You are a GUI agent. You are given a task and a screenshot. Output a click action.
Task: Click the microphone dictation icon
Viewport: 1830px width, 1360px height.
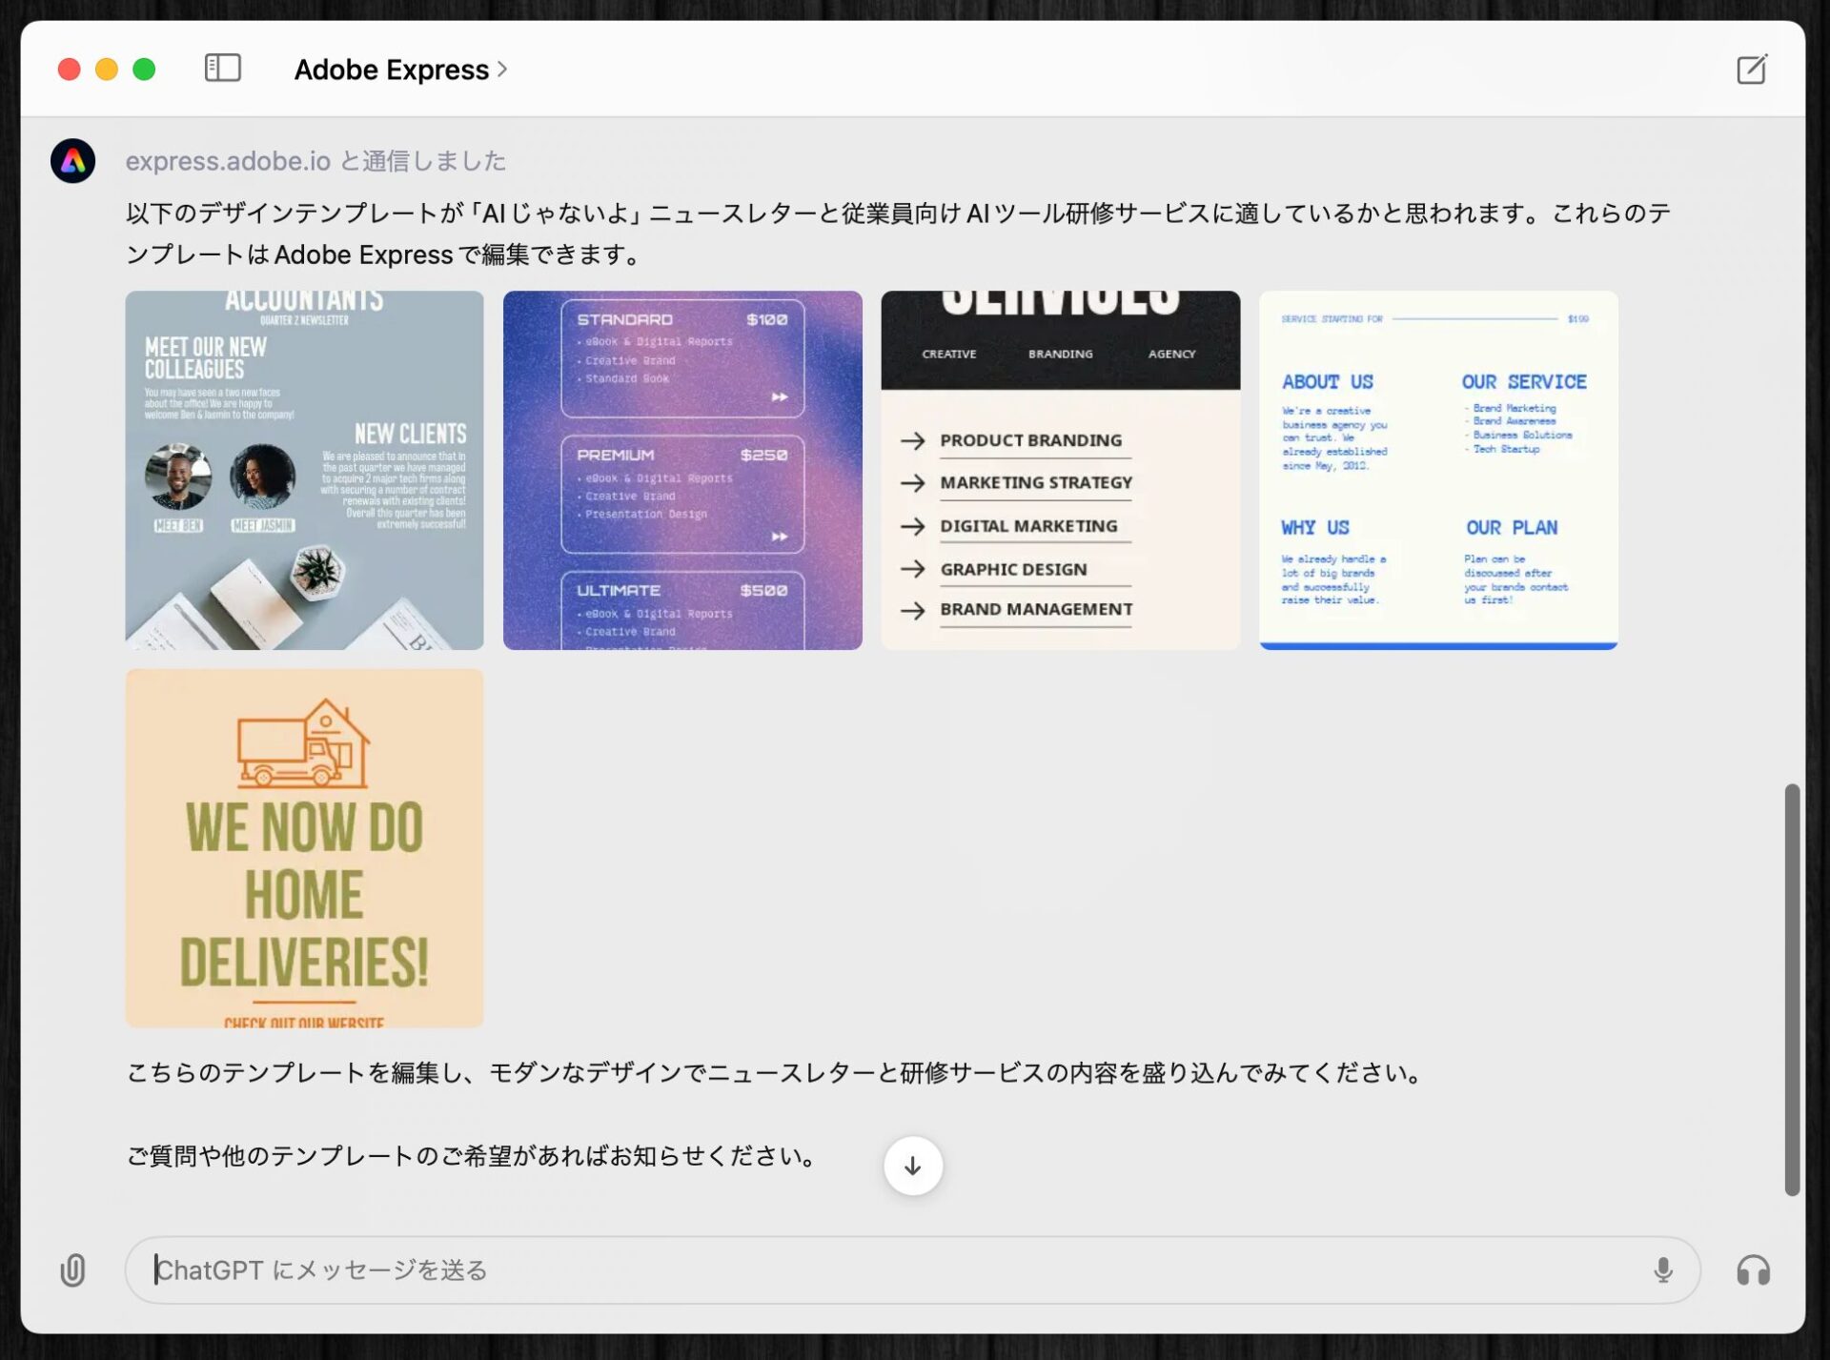[x=1663, y=1270]
